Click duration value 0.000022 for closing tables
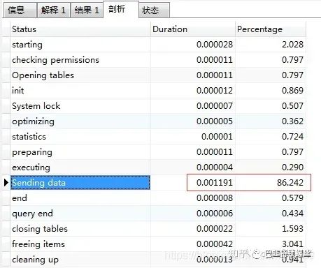This screenshot has height=268, width=321. click(215, 229)
